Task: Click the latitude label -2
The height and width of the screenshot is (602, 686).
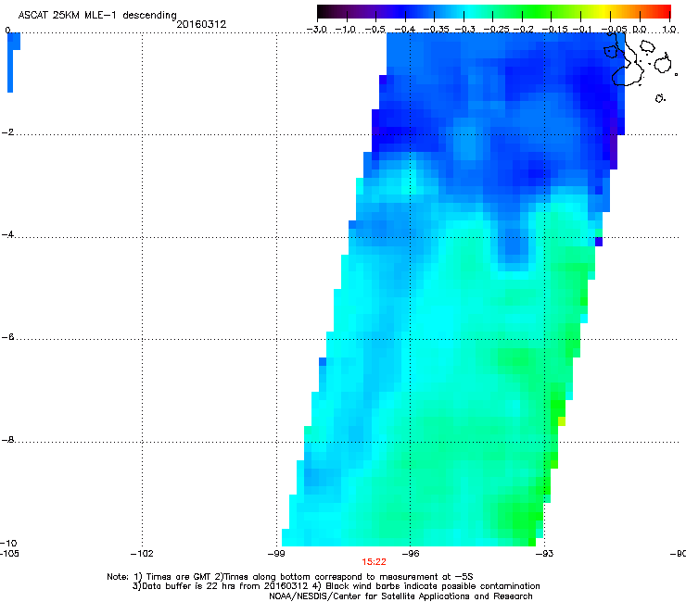Action: pos(7,132)
